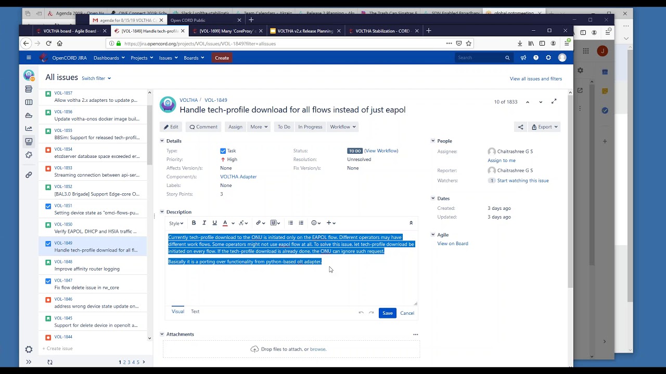The height and width of the screenshot is (374, 666).
Task: Open the Workflow dropdown
Action: [343, 127]
